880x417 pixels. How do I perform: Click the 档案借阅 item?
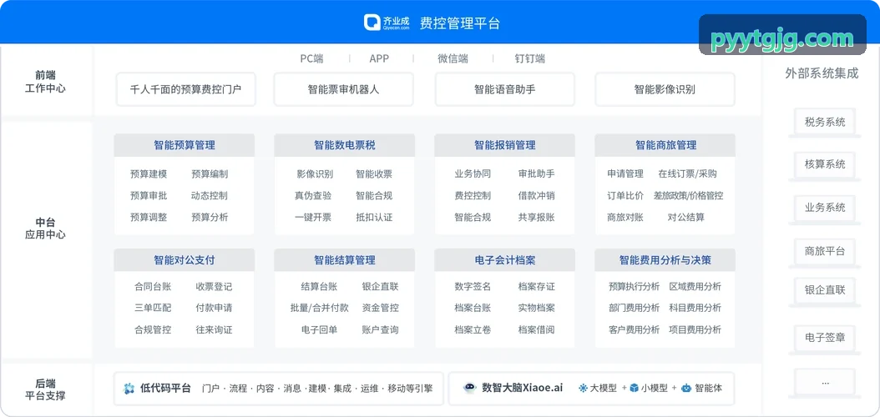537,329
